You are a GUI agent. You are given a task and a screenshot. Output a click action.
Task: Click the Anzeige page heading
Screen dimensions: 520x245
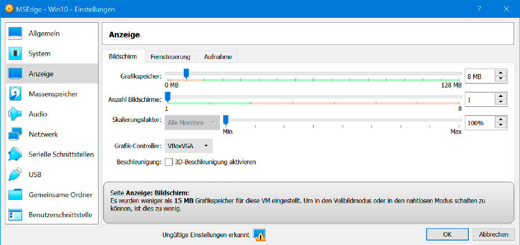pyautogui.click(x=124, y=35)
